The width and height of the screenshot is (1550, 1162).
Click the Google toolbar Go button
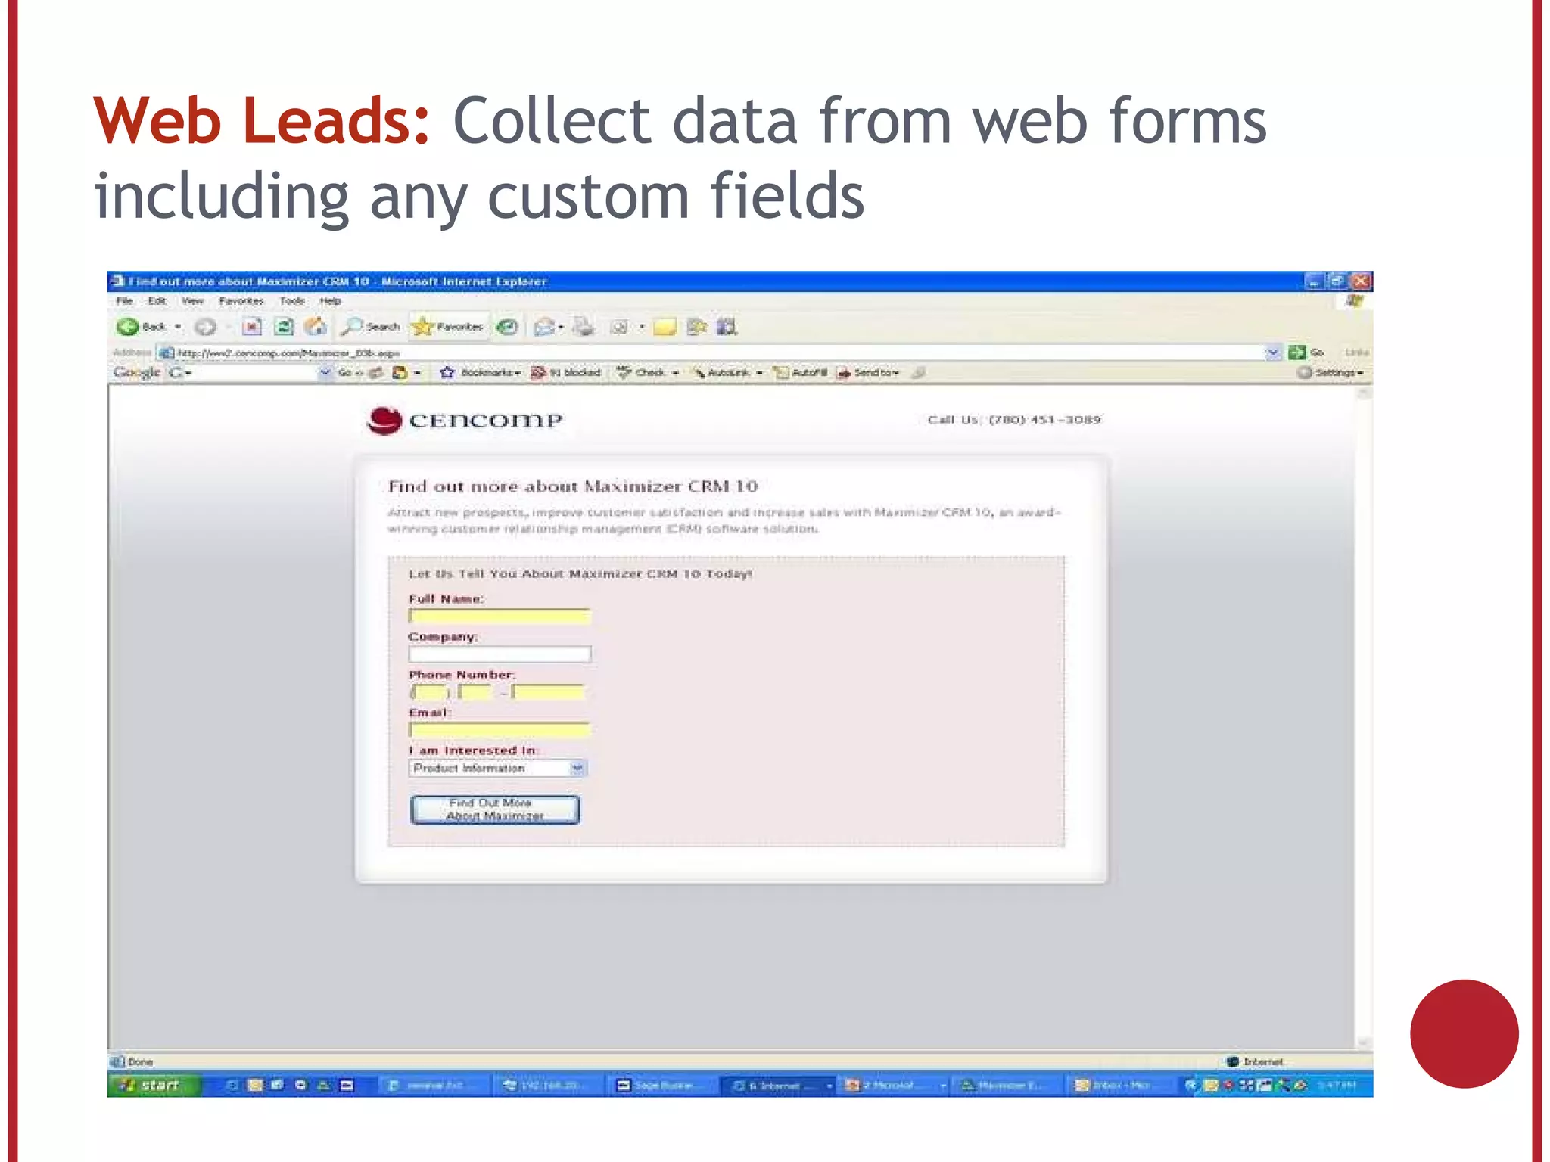(349, 372)
